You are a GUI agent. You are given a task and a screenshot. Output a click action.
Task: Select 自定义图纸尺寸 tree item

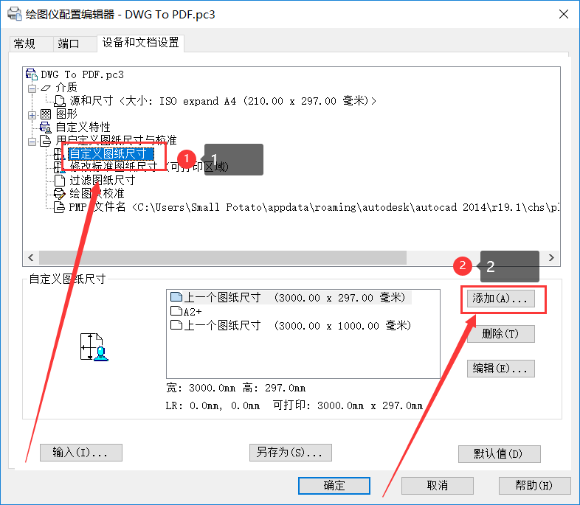pyautogui.click(x=110, y=153)
